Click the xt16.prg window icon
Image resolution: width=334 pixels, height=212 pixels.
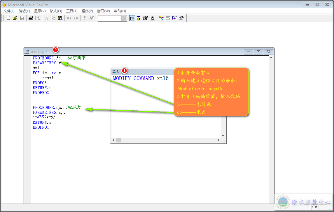coord(27,52)
